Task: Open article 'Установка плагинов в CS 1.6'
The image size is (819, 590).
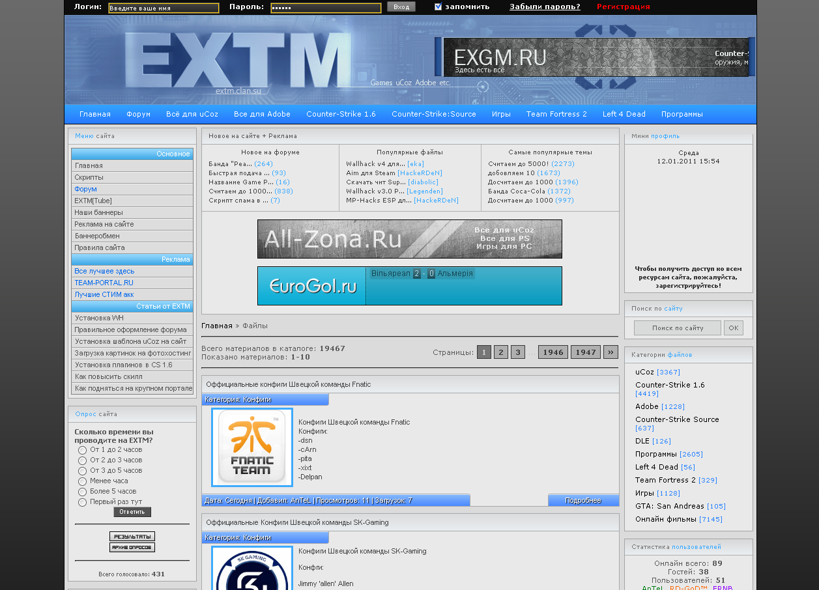Action: tap(132, 365)
